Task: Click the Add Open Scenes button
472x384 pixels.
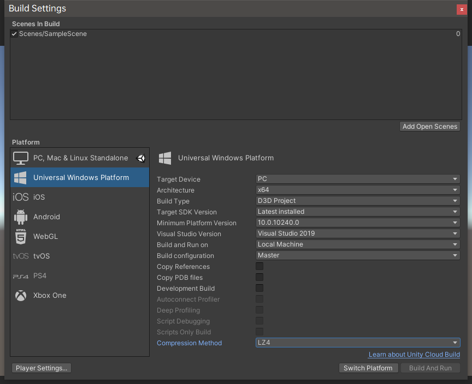Action: pyautogui.click(x=429, y=127)
